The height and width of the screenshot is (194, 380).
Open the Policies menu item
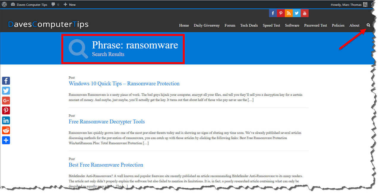click(x=338, y=25)
